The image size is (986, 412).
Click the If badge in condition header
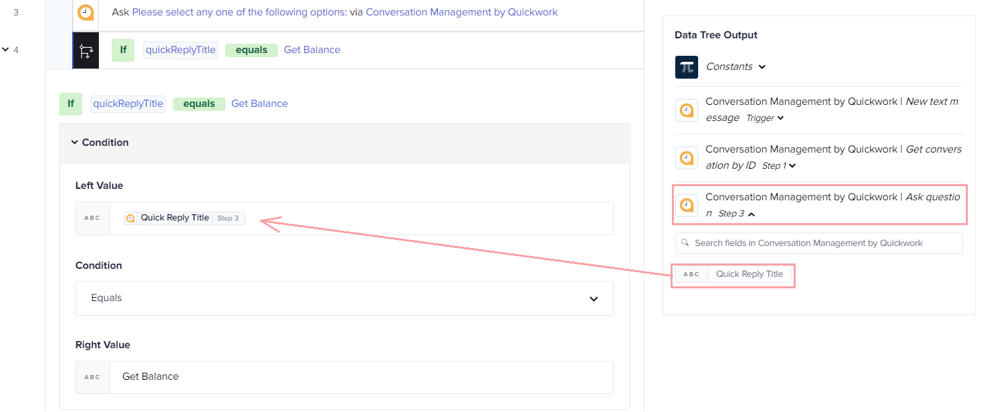click(71, 104)
